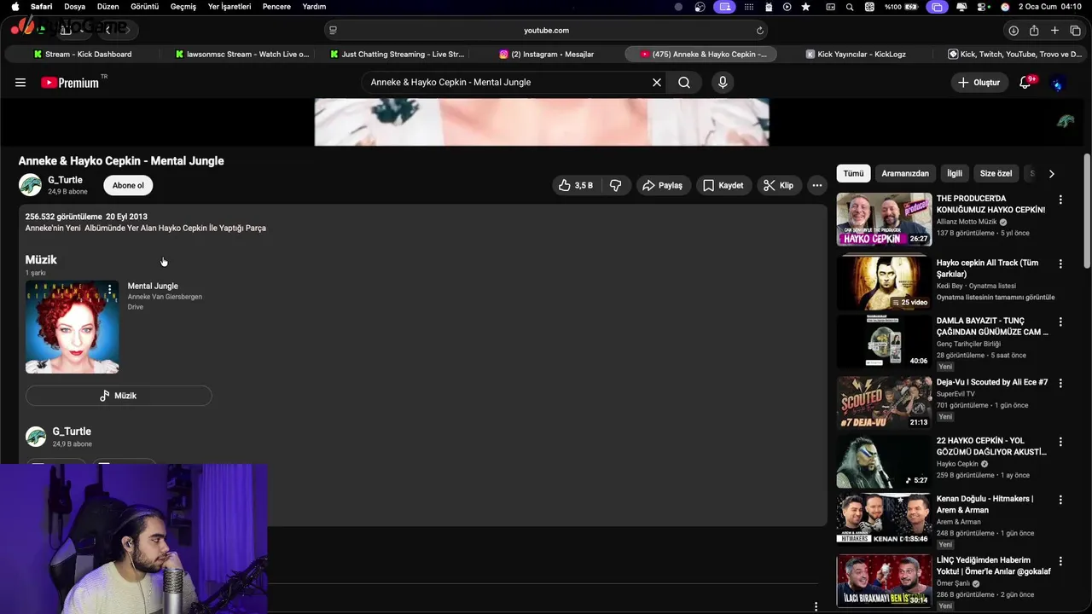This screenshot has height=614, width=1092.
Task: Open G_Turtle channel avatar next to title
Action: [31, 185]
